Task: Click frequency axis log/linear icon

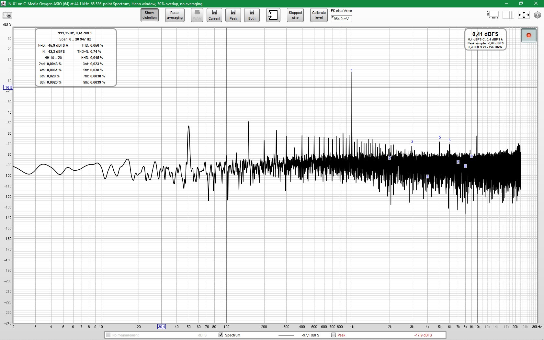Action: [508, 15]
